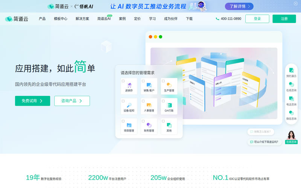301x188 pixels.
Task: Click the banner text 让AI数字员工推动业务流程
Action: point(148,6)
